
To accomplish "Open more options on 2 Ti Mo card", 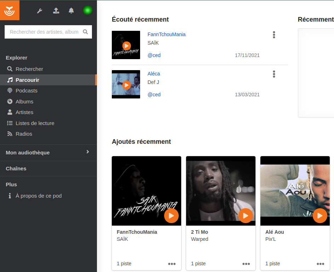I will pyautogui.click(x=246, y=264).
